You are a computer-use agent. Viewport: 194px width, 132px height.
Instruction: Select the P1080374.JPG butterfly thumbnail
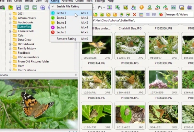[97, 46]
